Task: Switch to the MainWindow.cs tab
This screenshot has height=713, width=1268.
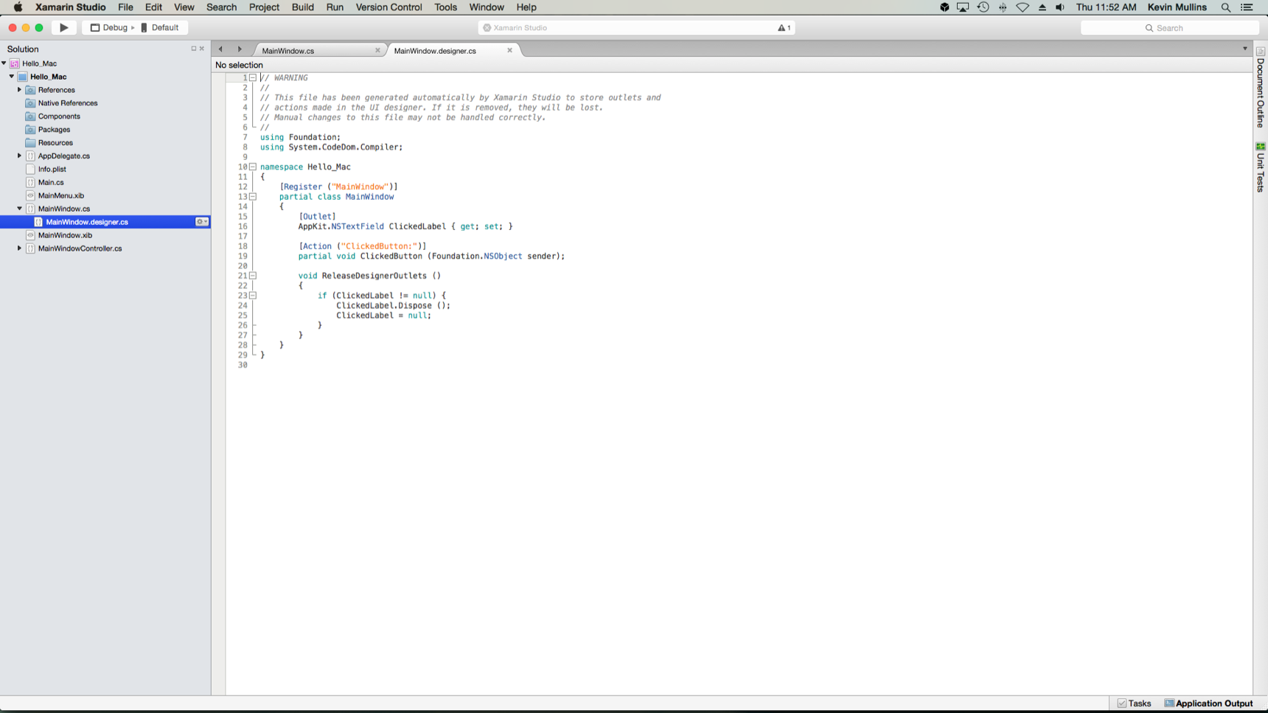Action: tap(288, 51)
